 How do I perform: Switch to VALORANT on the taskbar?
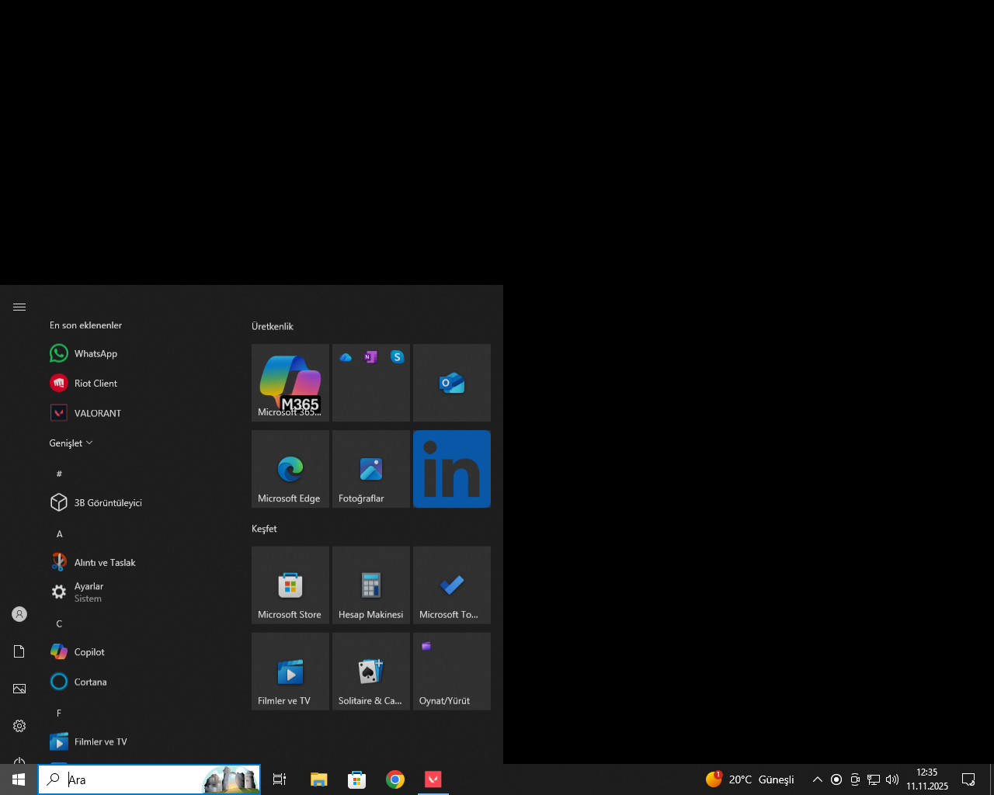[433, 779]
